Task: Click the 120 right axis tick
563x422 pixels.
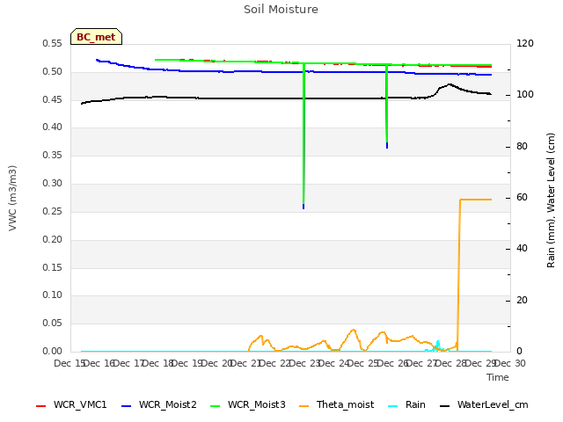Action: click(525, 43)
